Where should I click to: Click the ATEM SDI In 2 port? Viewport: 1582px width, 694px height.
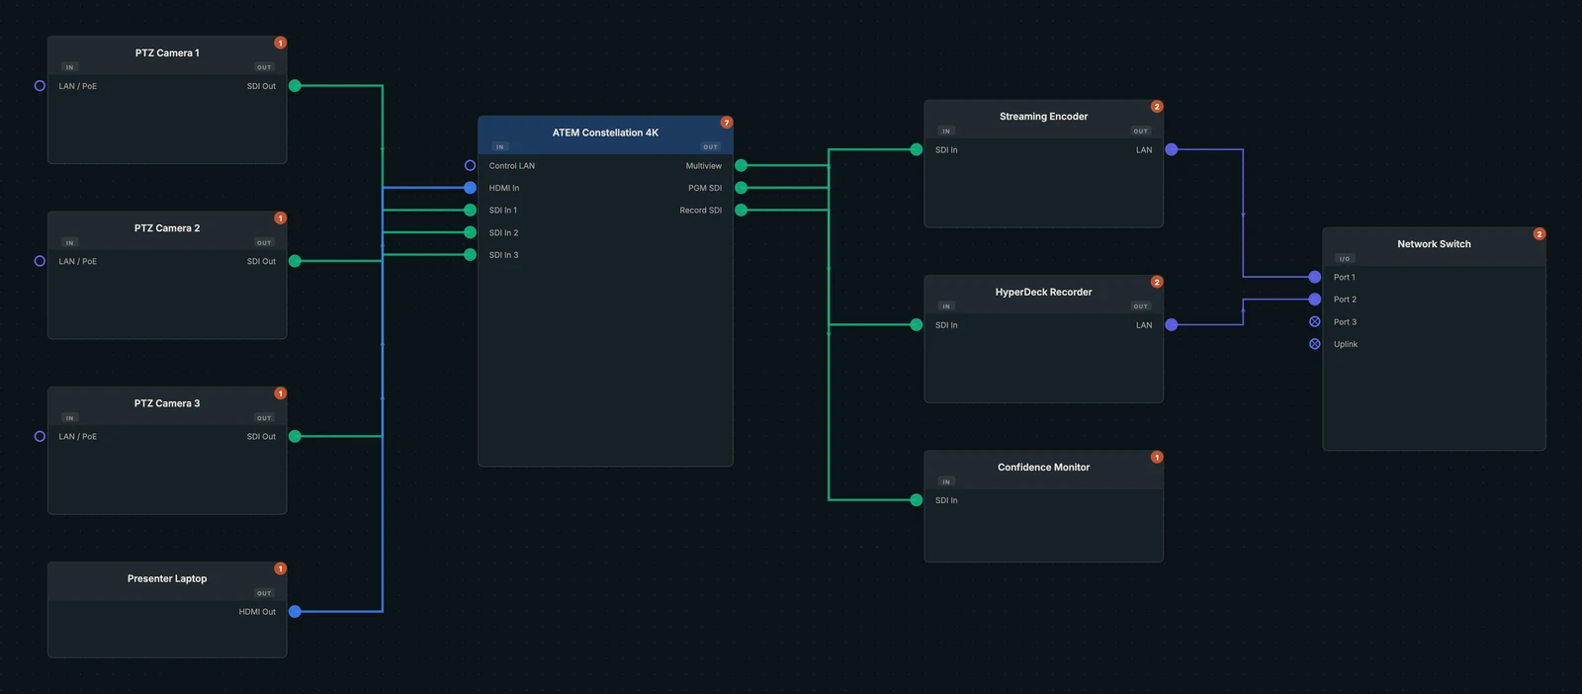(470, 232)
